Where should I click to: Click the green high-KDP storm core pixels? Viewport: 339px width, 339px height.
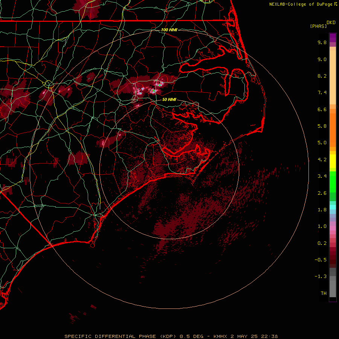point(160,85)
